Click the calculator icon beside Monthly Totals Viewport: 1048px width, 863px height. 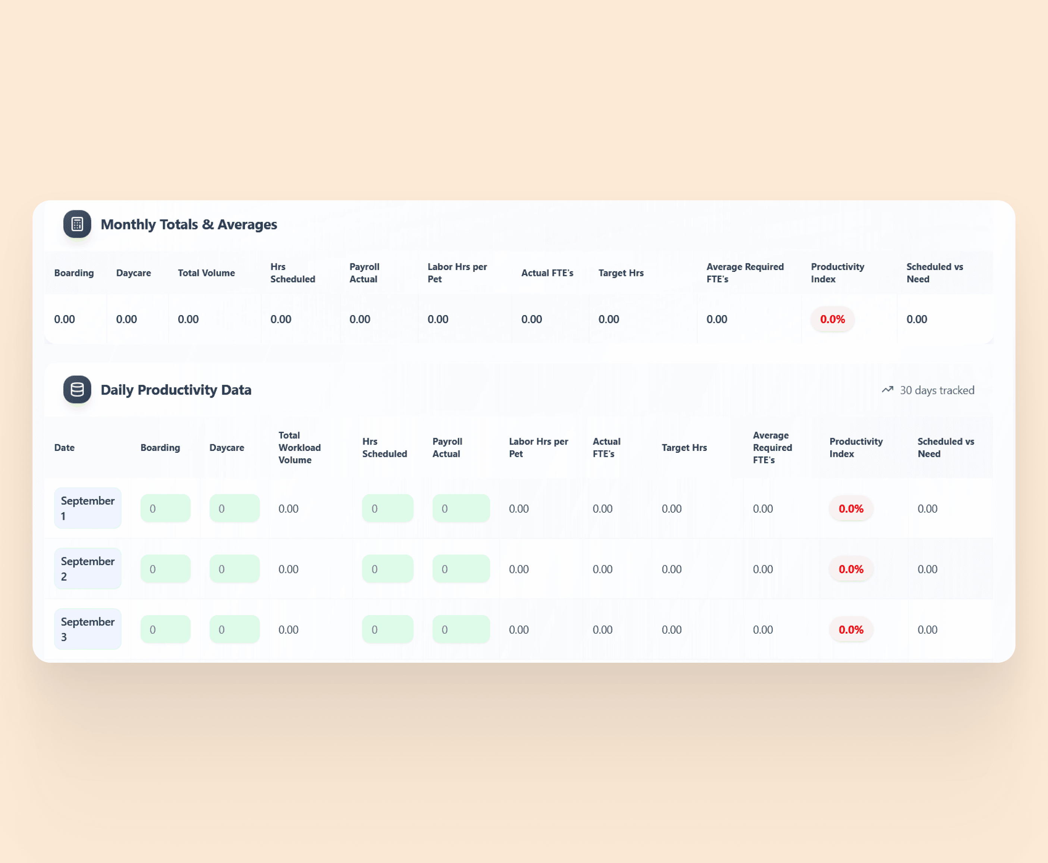[77, 224]
